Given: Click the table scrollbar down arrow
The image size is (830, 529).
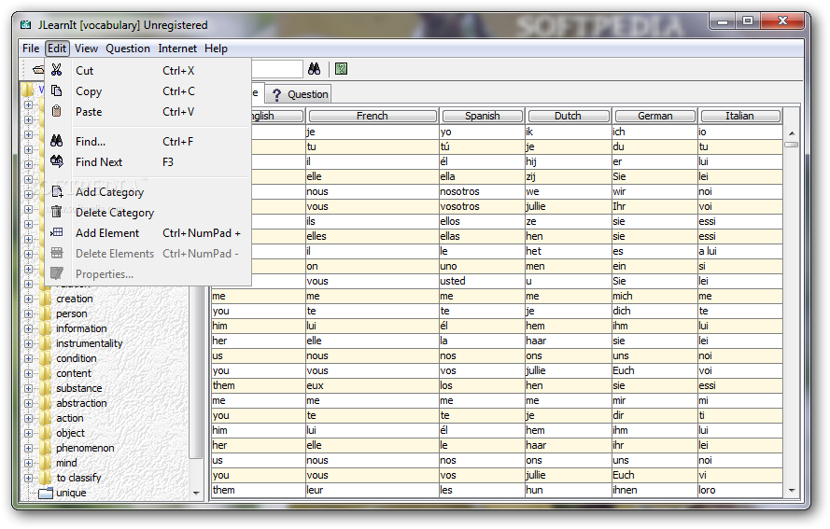Looking at the screenshot, I should click(792, 491).
